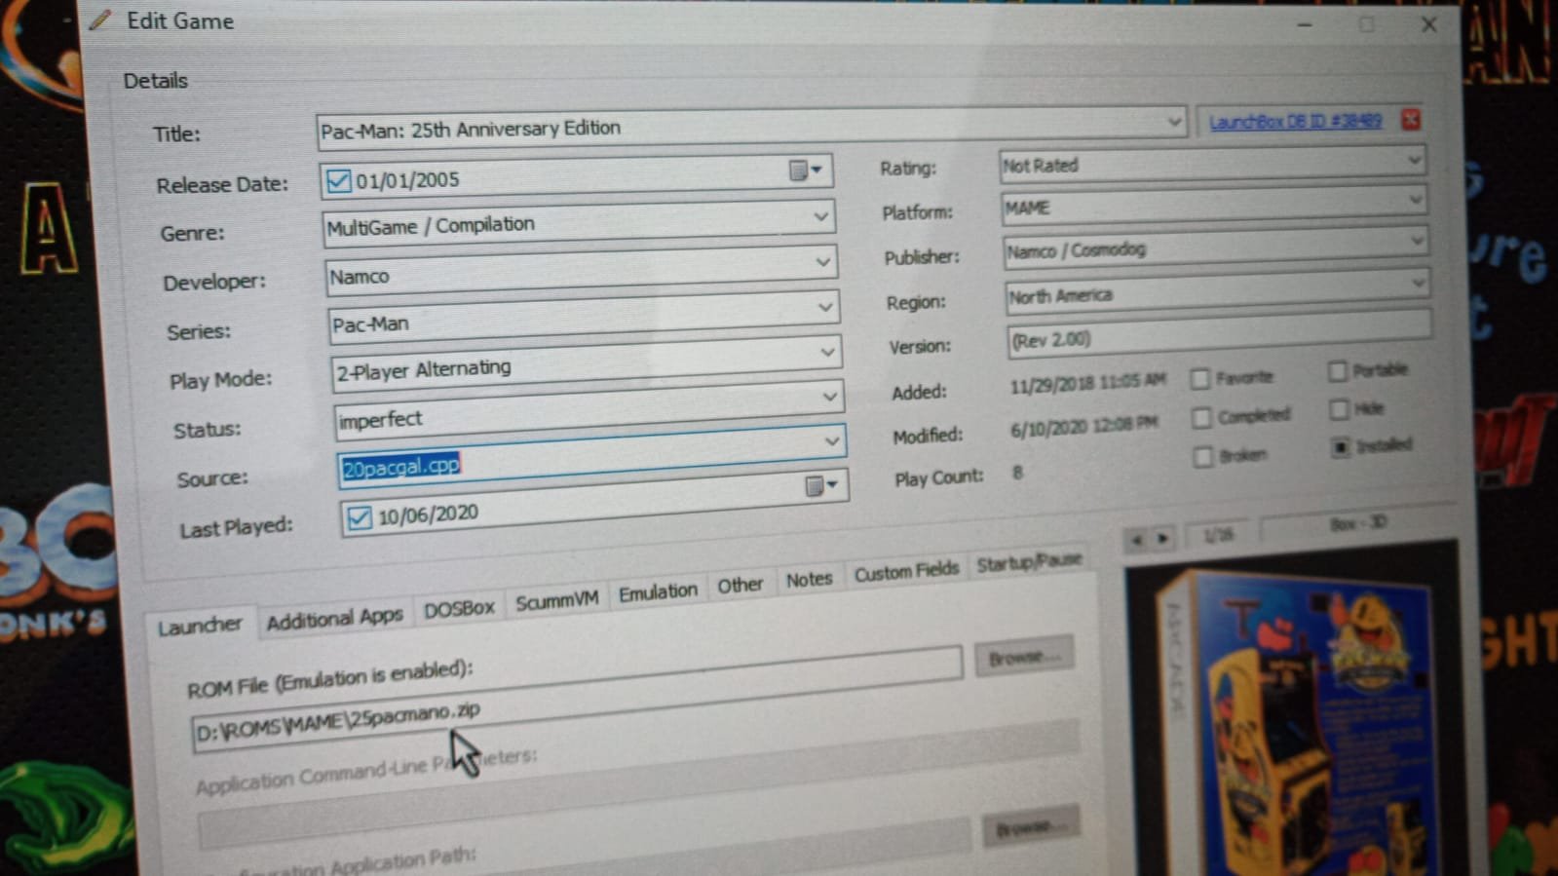Close the Edit Game window
The width and height of the screenshot is (1558, 876).
click(x=1428, y=24)
